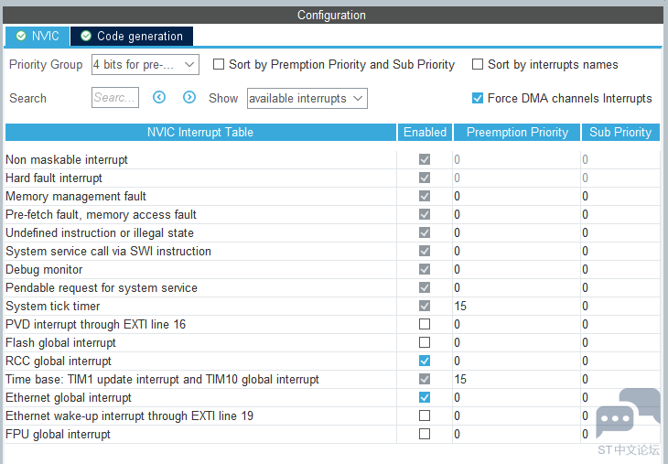
Task: Open the Code generation tab
Action: (x=132, y=36)
